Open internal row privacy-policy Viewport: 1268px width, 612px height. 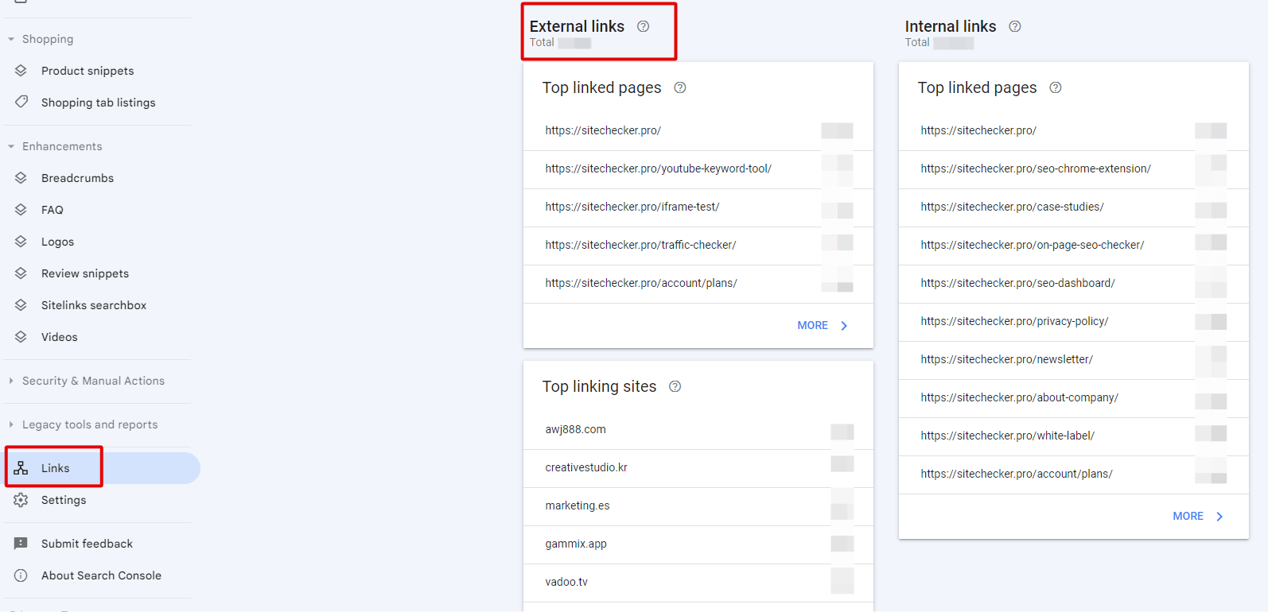pos(1074,322)
